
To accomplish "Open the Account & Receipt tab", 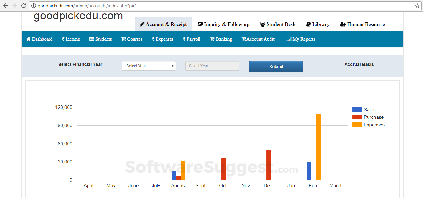I will (x=163, y=24).
